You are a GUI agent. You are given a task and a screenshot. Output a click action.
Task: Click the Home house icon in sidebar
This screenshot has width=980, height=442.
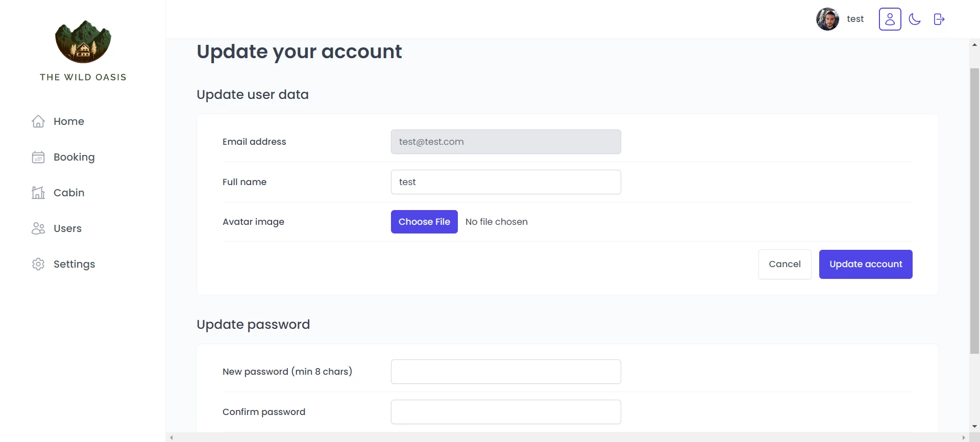[38, 121]
